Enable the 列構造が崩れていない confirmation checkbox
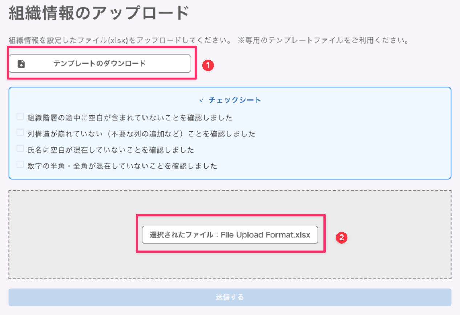This screenshot has width=460, height=315. click(20, 133)
